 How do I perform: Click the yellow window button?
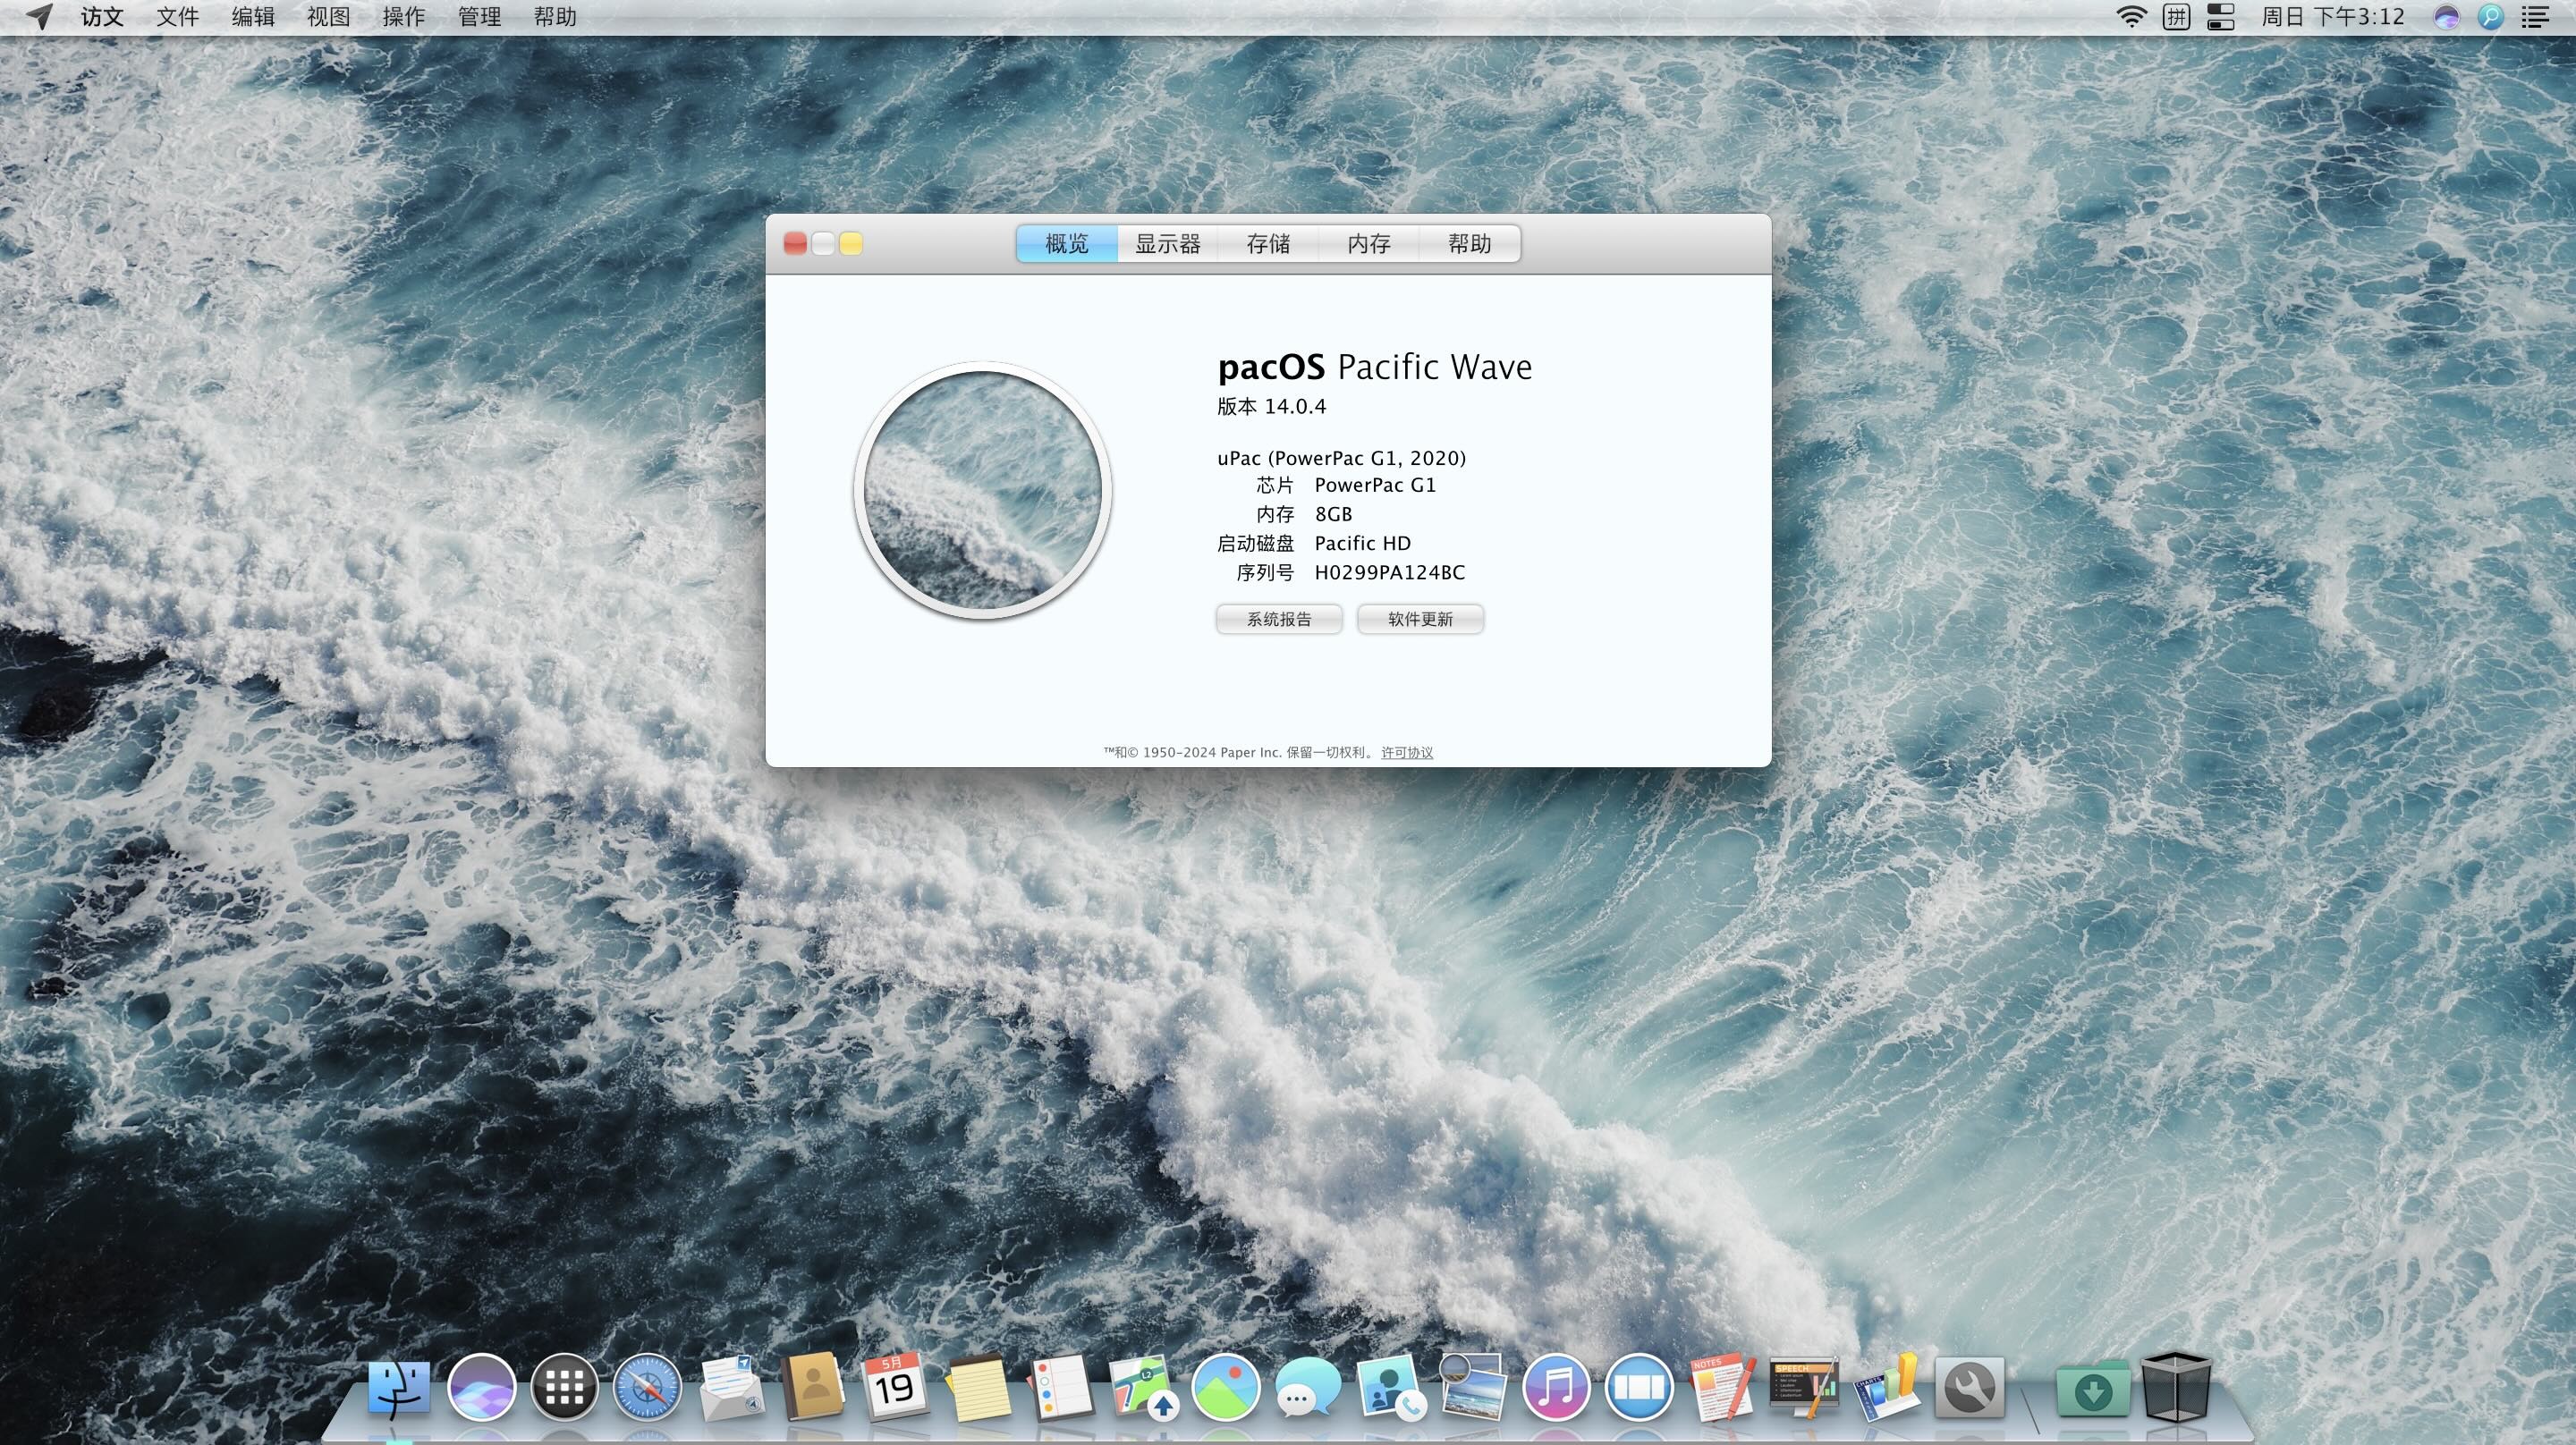(x=851, y=244)
